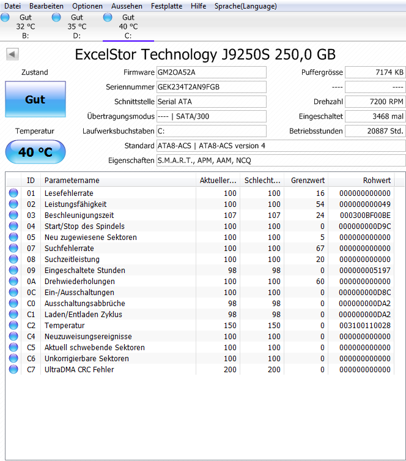
Task: Click status icon of Unkorrigierbare Sektoren row
Action: tap(13, 358)
